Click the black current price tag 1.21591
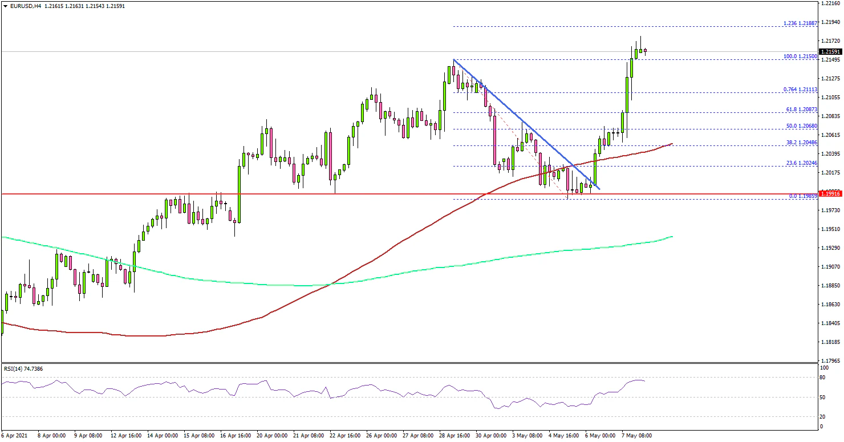This screenshot has height=442, width=844. pyautogui.click(x=830, y=52)
